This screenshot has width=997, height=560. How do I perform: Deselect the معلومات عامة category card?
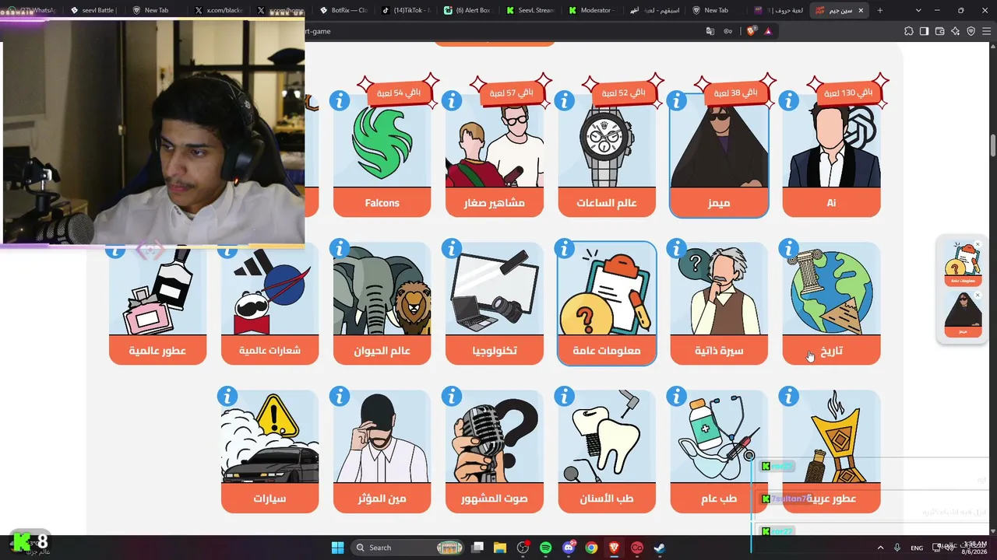click(x=607, y=303)
